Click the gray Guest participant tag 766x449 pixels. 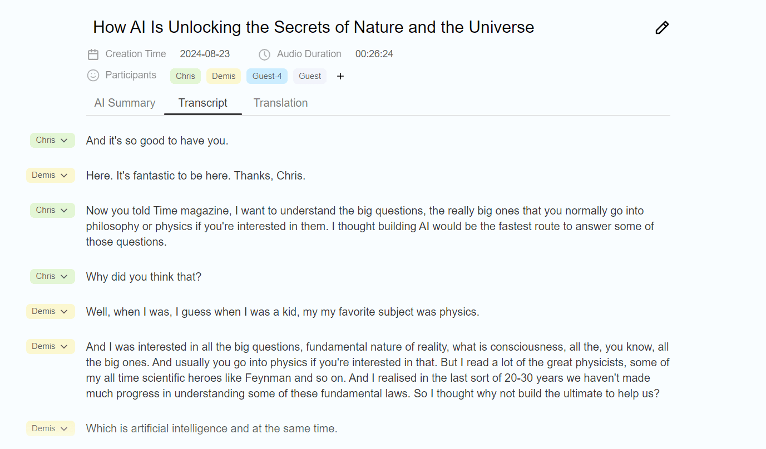[310, 76]
